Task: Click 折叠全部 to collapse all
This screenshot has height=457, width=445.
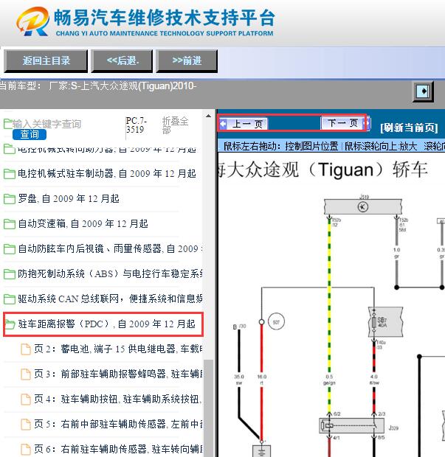Action: tap(175, 125)
